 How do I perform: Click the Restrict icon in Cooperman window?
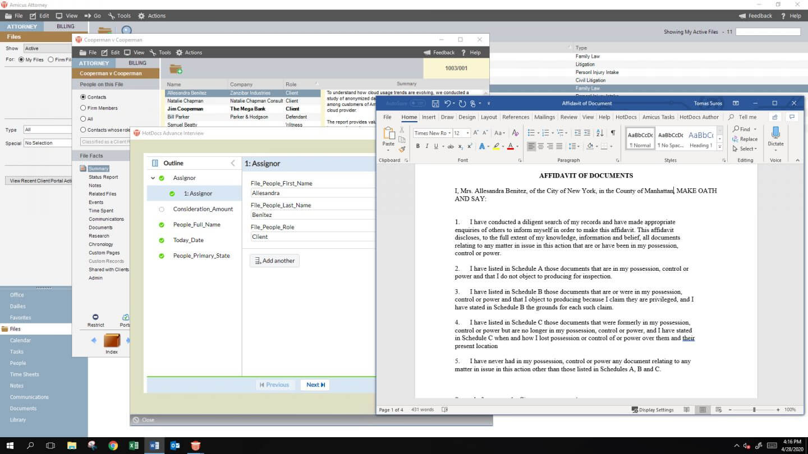[x=95, y=317]
